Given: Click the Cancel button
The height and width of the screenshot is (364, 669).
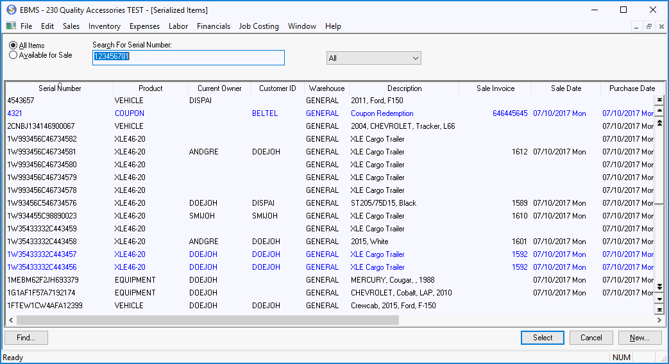Looking at the screenshot, I should click(591, 338).
